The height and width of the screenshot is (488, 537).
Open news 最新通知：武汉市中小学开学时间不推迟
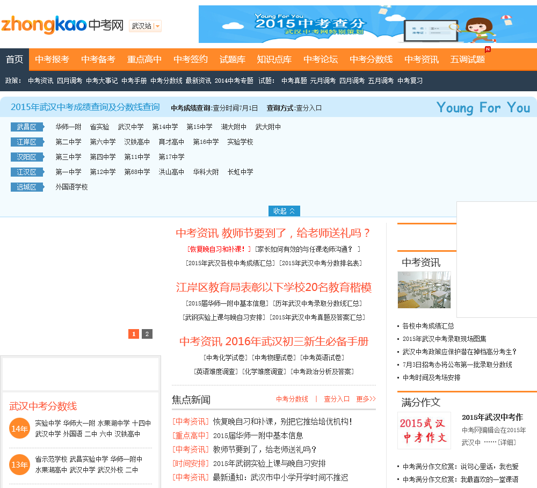click(280, 477)
